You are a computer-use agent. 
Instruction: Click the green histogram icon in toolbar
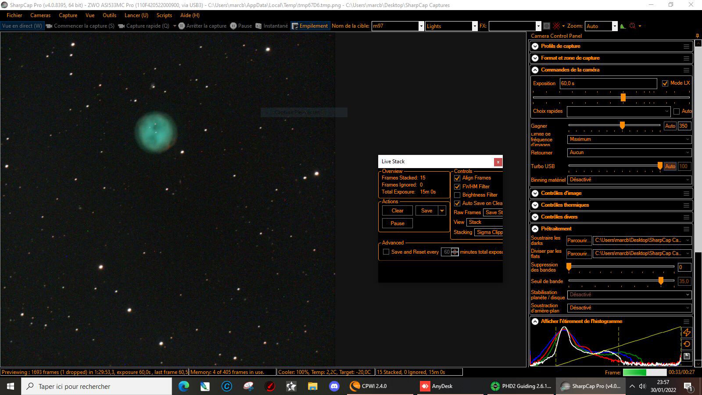tap(623, 26)
